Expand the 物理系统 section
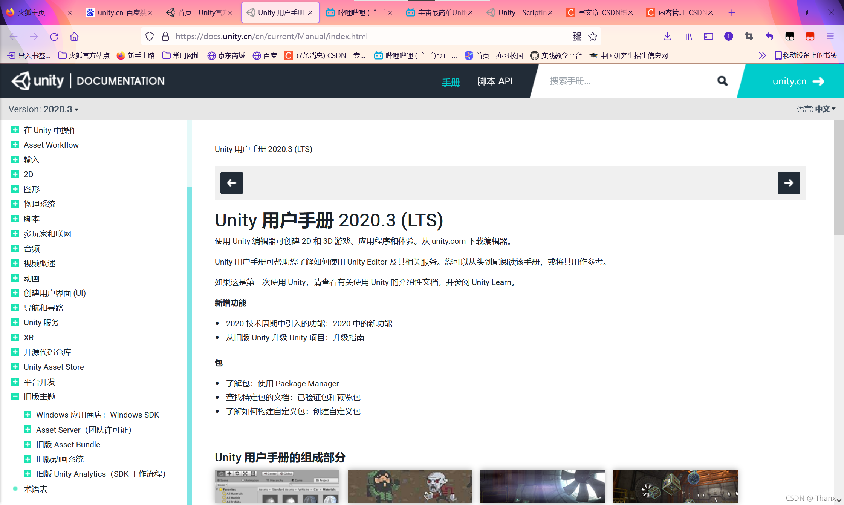This screenshot has width=844, height=505. pyautogui.click(x=15, y=204)
